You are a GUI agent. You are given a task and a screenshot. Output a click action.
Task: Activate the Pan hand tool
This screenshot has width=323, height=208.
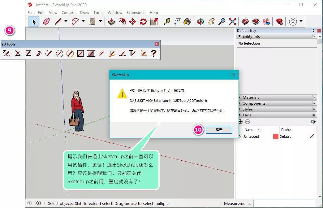(x=211, y=22)
